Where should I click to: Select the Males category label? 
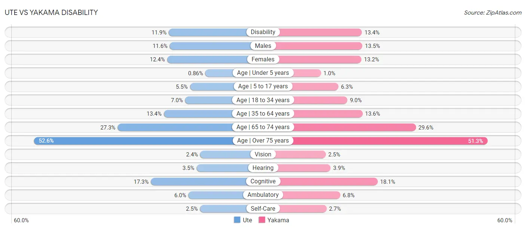[x=263, y=46]
